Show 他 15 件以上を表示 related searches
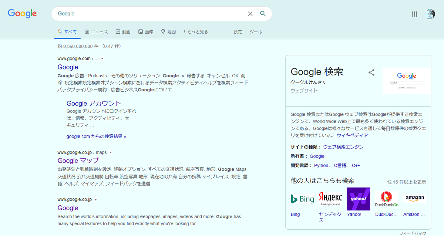Viewport: 444px width, 236px height. 406,182
